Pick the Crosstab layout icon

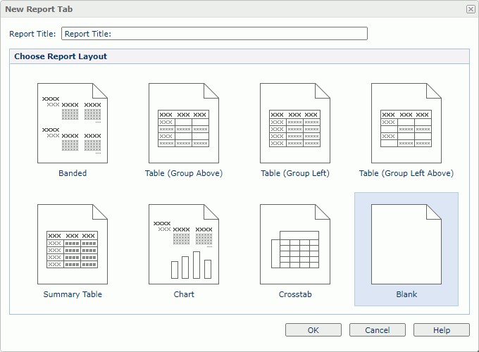click(x=294, y=244)
